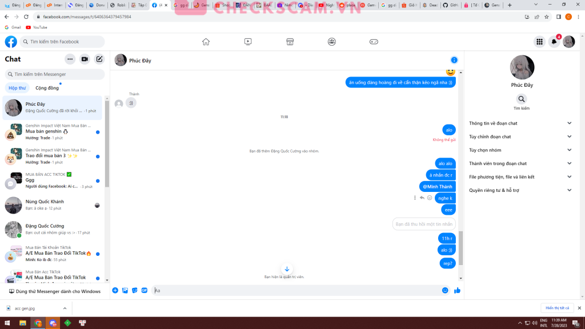Open the notifications bell icon
The image size is (585, 329).
(x=554, y=42)
